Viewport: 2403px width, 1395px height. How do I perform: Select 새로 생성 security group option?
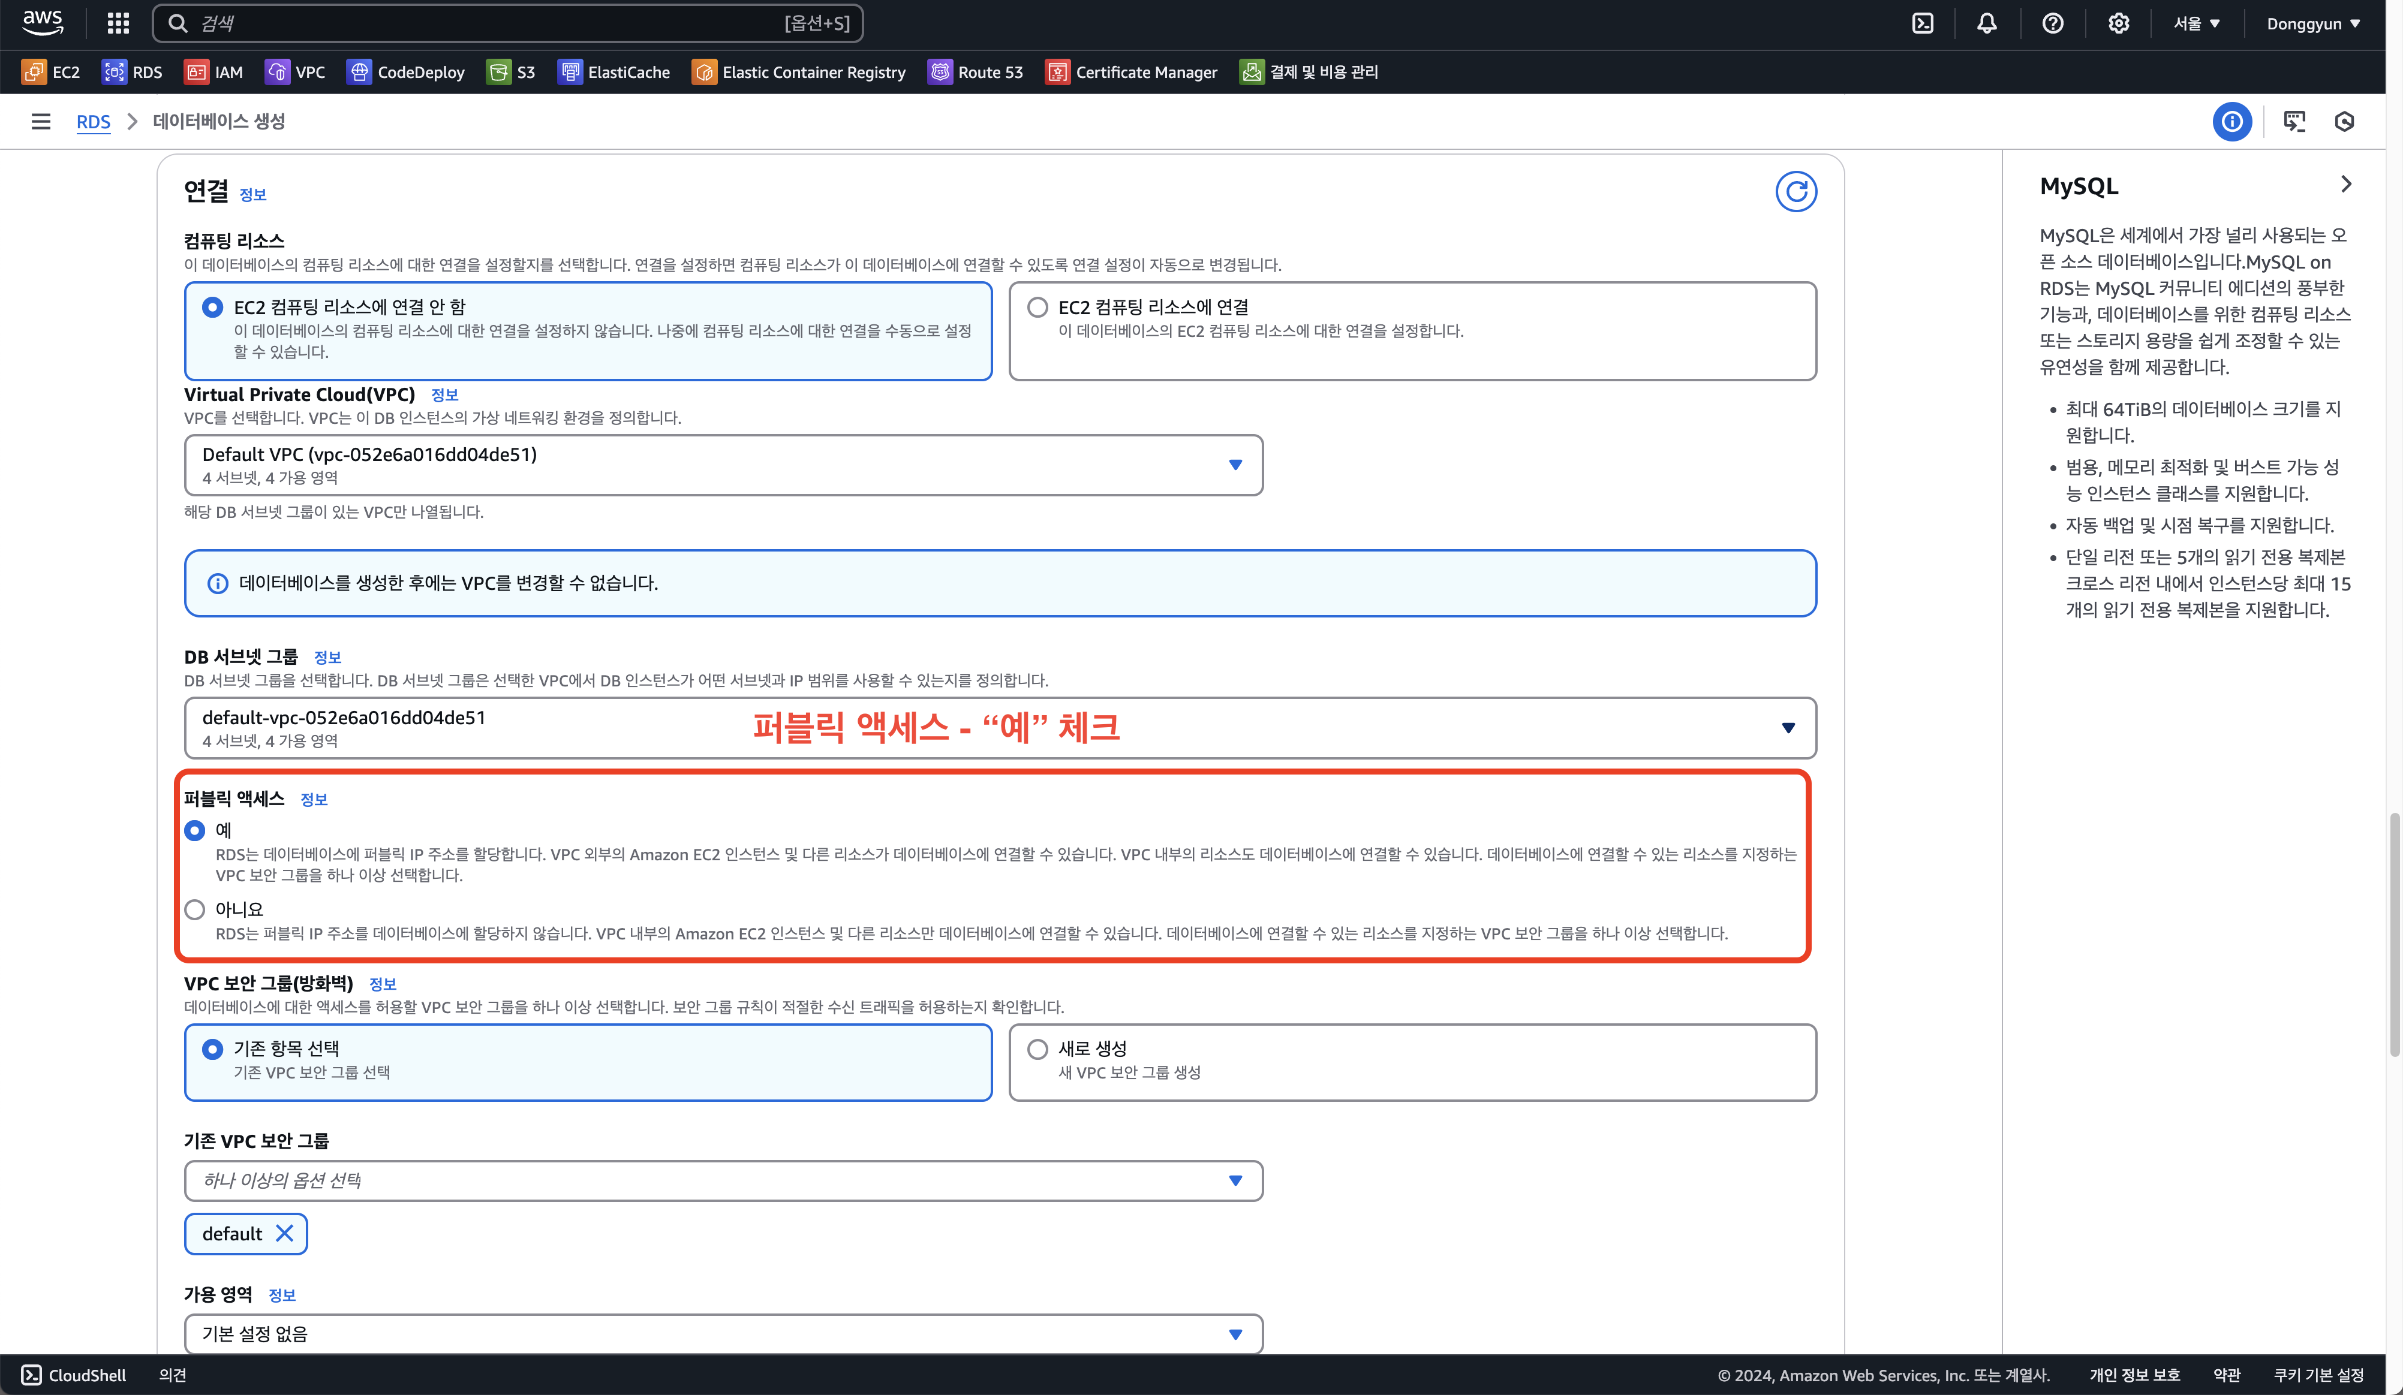tap(1412, 1062)
